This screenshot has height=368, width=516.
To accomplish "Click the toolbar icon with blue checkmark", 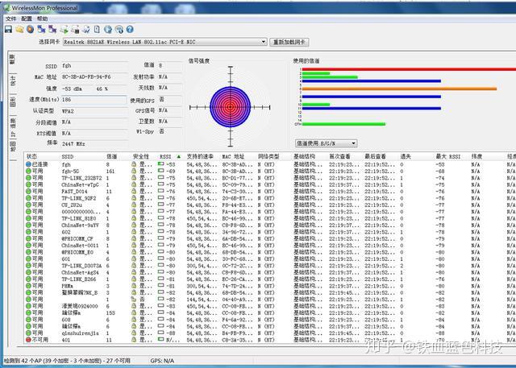I will (86, 30).
